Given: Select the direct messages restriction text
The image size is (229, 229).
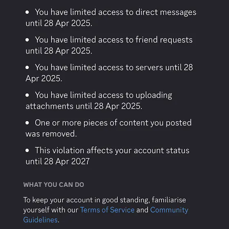Looking at the screenshot, I should [x=111, y=18].
